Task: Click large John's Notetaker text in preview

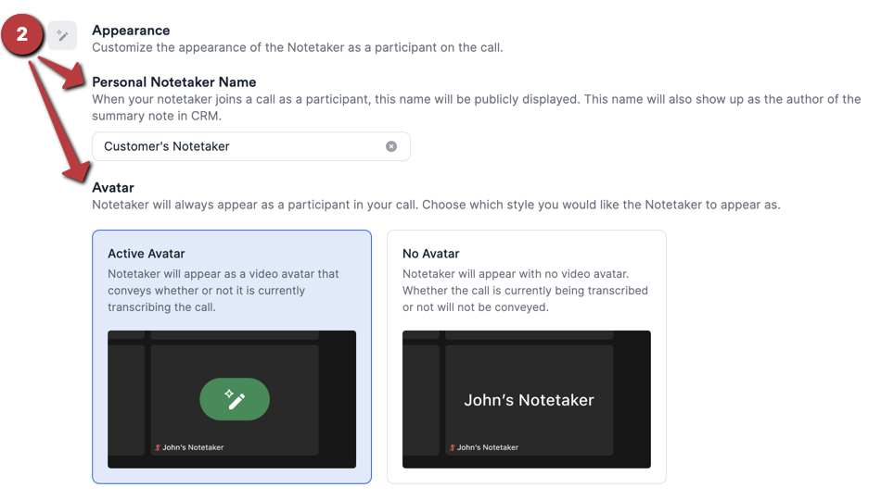Action: (529, 400)
